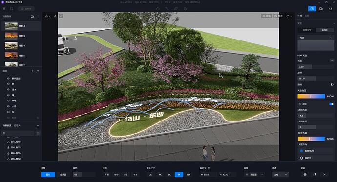Screen dimensions: 337x182
Task: Hide the first layer via eye icon
Action: pyautogui.click(x=8, y=79)
